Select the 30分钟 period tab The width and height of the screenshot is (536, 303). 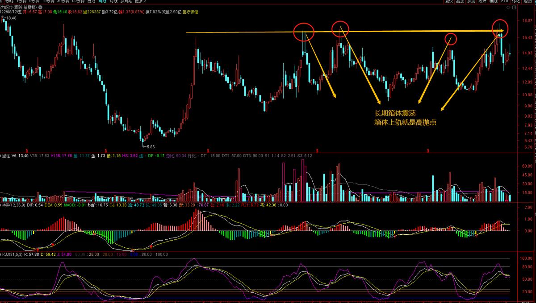coord(63,2)
